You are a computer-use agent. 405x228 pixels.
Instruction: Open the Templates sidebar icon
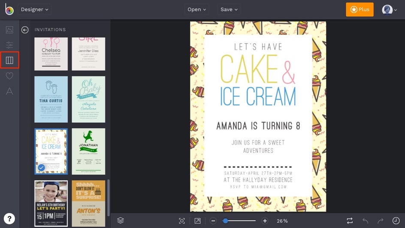click(x=9, y=60)
